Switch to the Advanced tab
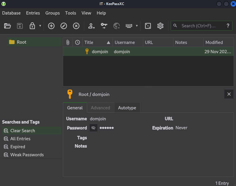 point(101,108)
